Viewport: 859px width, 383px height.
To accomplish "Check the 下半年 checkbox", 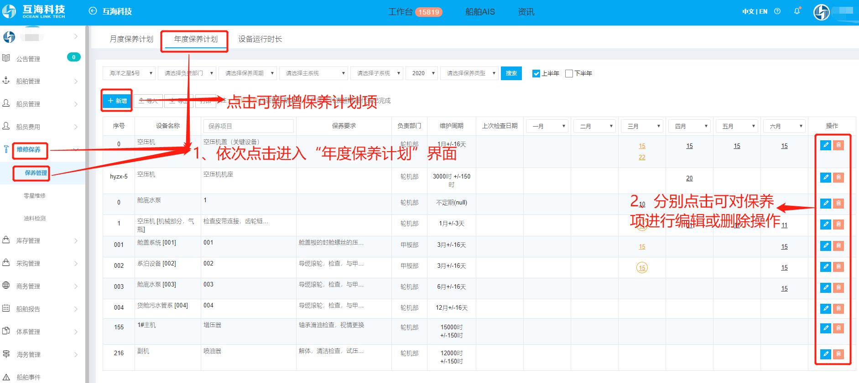I will click(x=569, y=73).
